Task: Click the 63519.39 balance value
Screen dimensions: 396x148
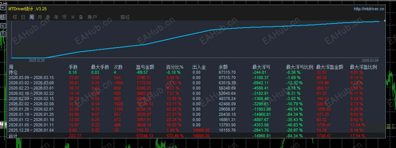Action: click(x=227, y=83)
